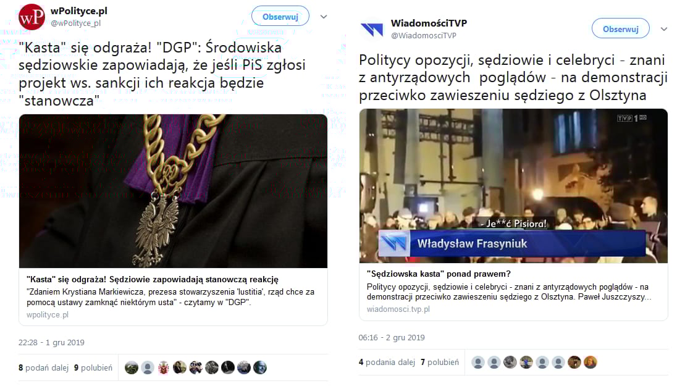
Task: Open the 06:16 - 2 gru 2019 timestamp
Action: click(392, 338)
